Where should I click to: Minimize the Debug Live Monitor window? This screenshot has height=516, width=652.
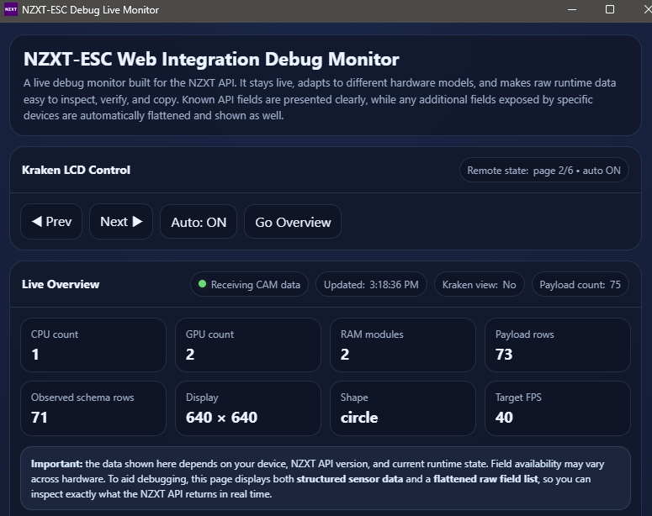coord(572,9)
